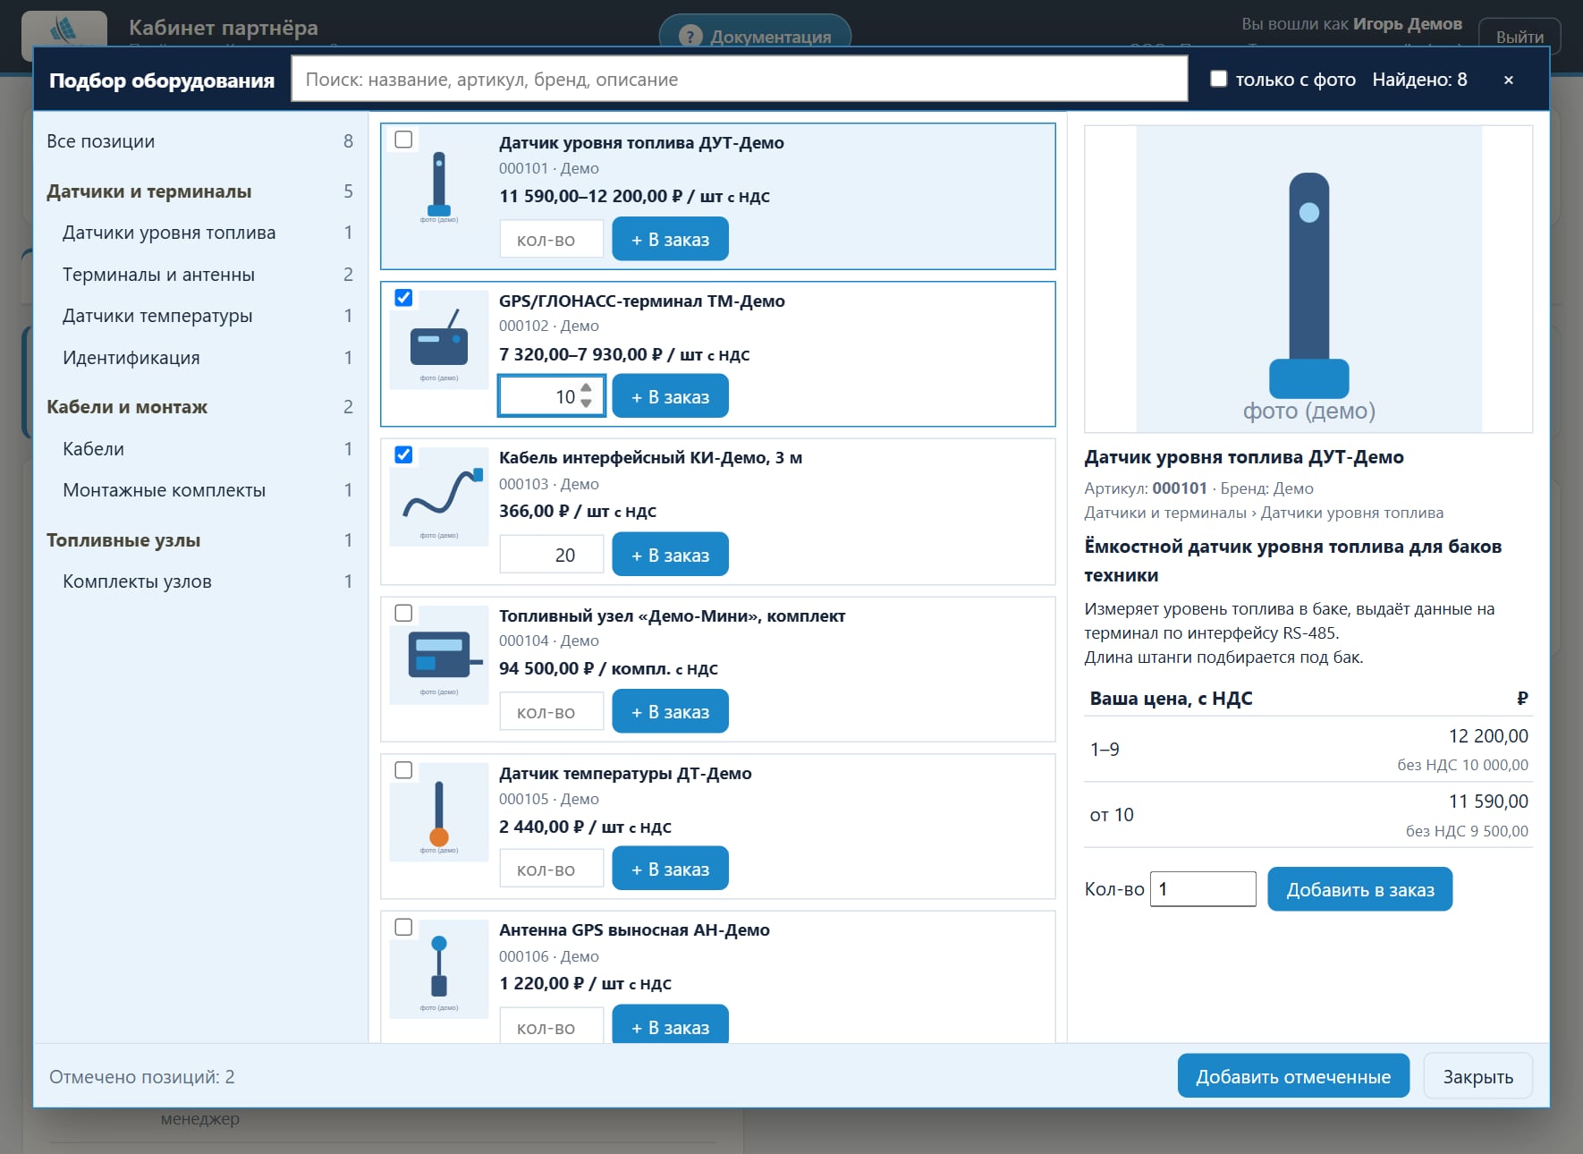This screenshot has width=1583, height=1154.
Task: Click the AN-Demo GPS antenna thumbnail
Action: coord(439,970)
